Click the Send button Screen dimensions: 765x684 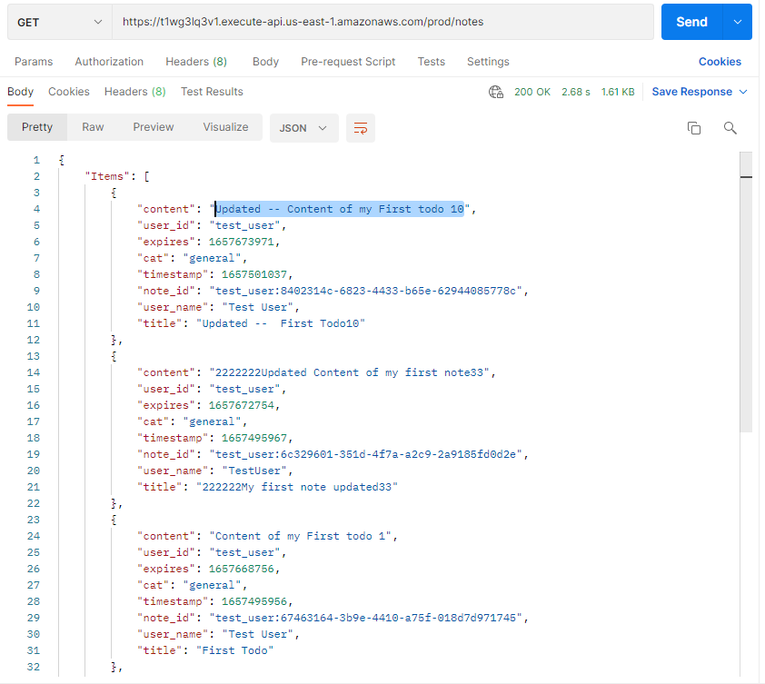(691, 22)
